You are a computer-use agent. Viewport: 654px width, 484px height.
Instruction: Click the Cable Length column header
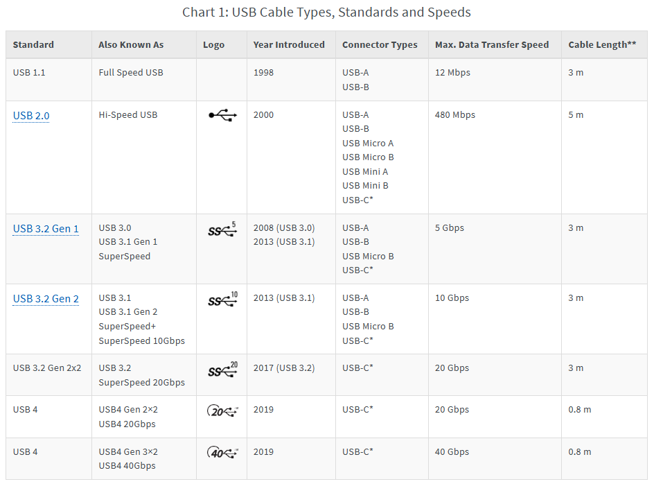602,44
